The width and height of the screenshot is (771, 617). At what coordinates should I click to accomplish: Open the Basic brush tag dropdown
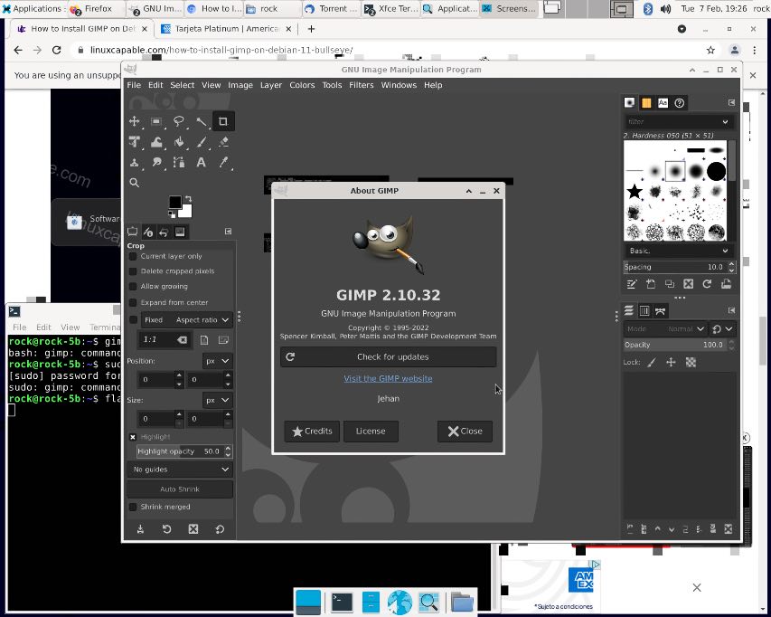(x=679, y=251)
